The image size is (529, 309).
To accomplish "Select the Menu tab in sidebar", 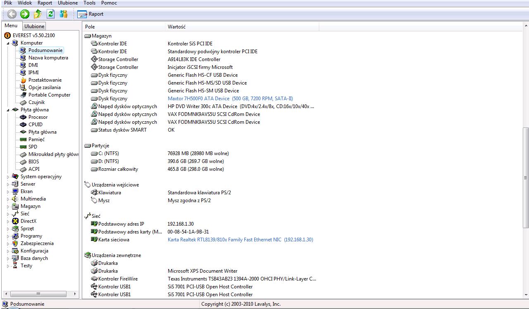I will click(x=11, y=26).
